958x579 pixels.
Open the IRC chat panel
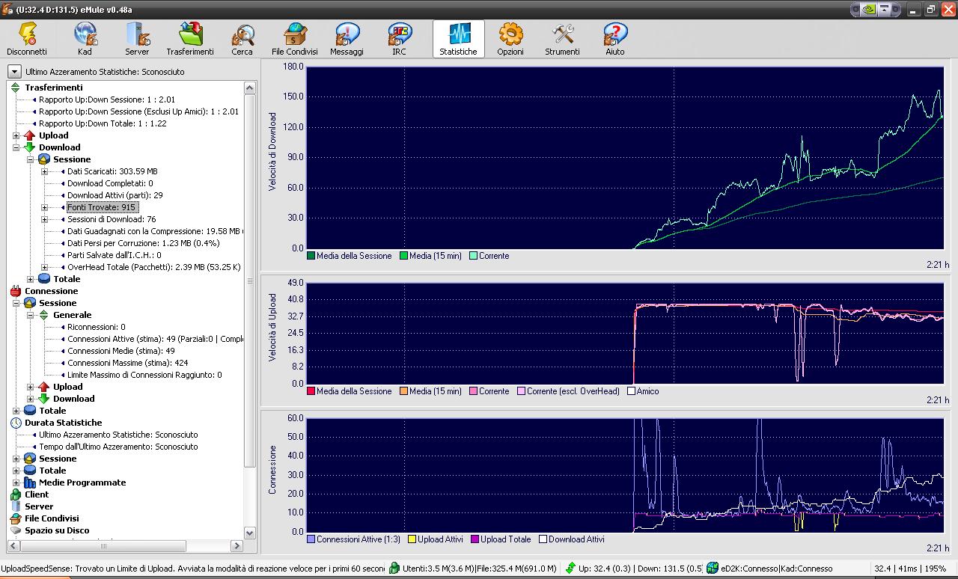pyautogui.click(x=400, y=39)
